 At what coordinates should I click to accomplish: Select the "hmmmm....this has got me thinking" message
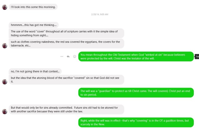[34, 25]
